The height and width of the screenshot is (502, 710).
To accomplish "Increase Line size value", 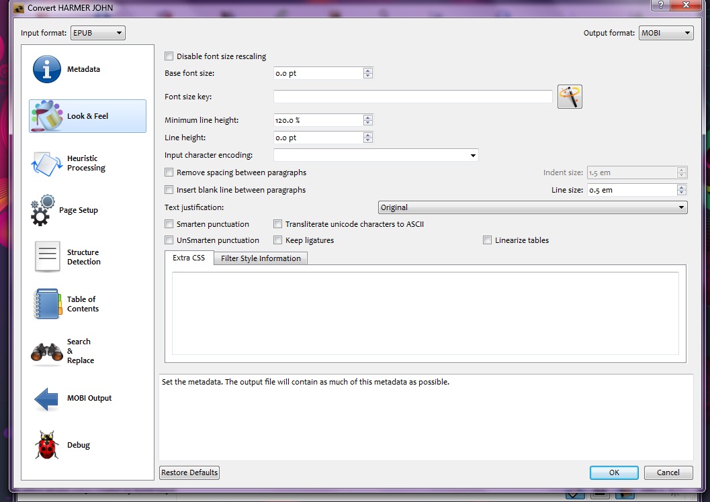I will click(682, 187).
